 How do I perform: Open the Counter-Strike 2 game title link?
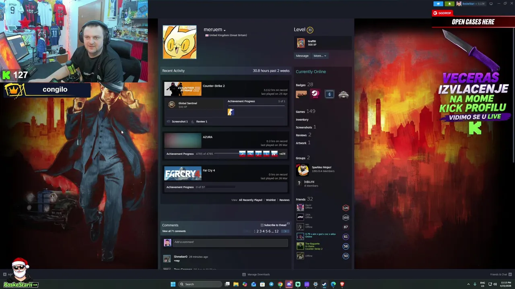click(x=214, y=86)
